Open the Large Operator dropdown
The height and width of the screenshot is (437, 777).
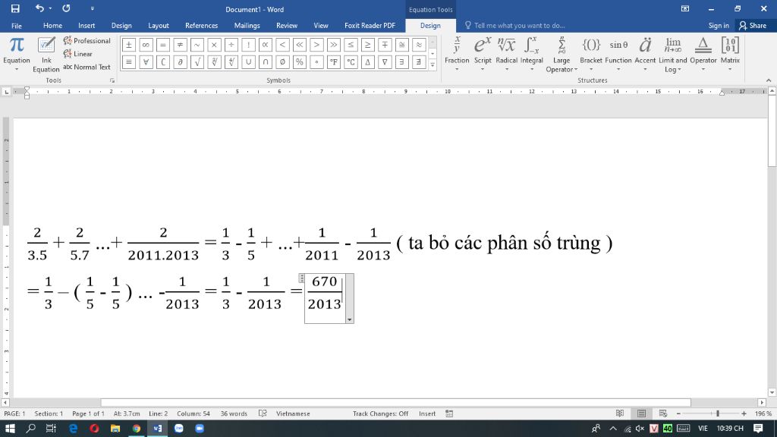(x=562, y=54)
